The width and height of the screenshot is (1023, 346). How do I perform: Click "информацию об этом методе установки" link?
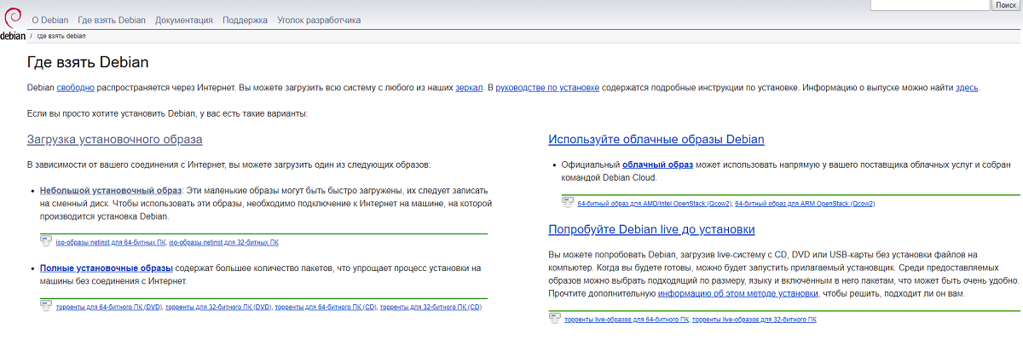pyautogui.click(x=738, y=293)
